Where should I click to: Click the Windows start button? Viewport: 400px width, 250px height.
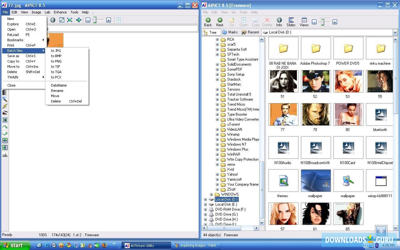tap(15, 245)
